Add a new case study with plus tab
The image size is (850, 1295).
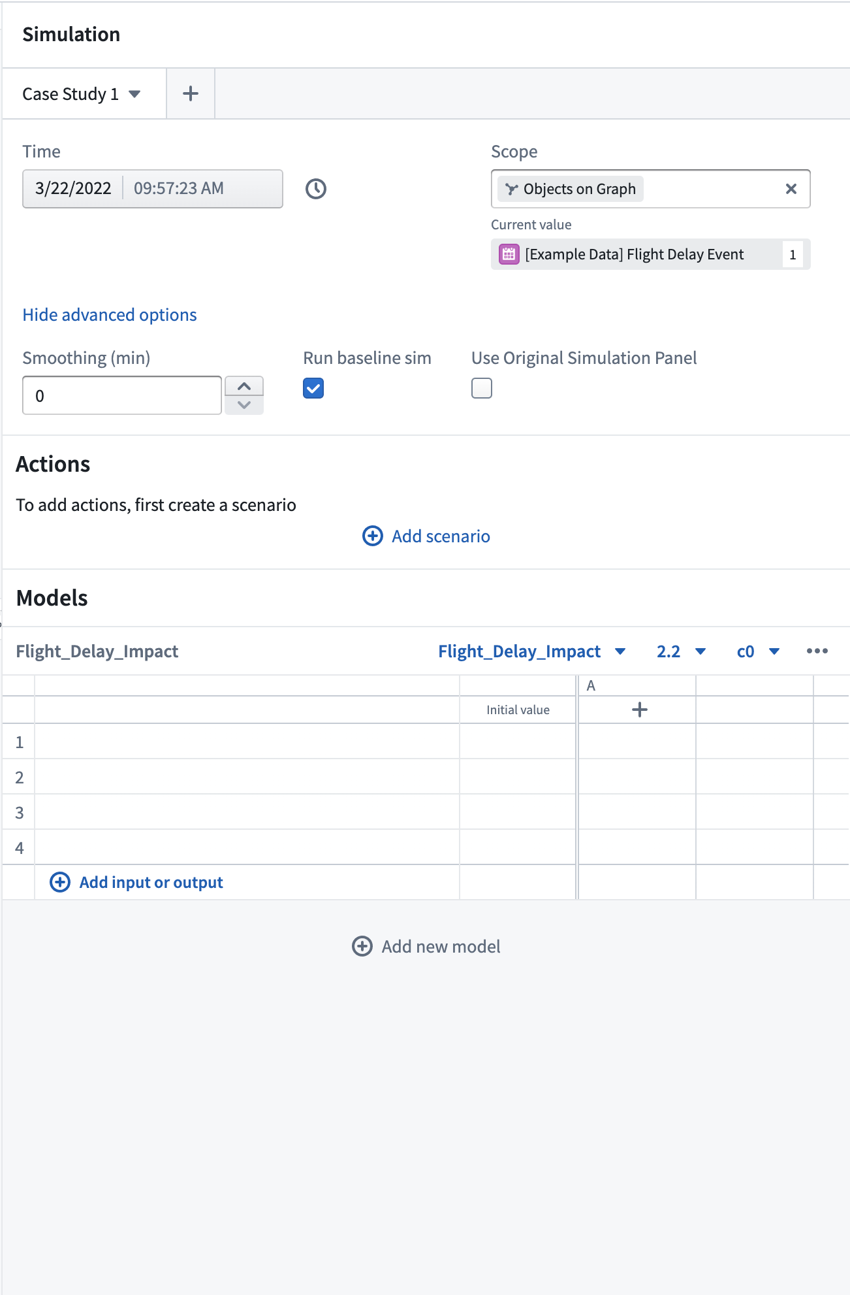[191, 93]
